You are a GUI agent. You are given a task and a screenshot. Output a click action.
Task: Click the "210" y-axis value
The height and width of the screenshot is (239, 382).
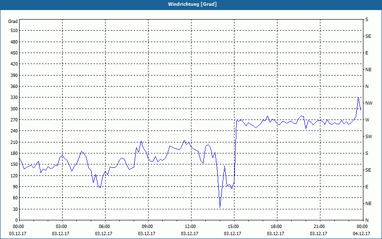[14, 142]
